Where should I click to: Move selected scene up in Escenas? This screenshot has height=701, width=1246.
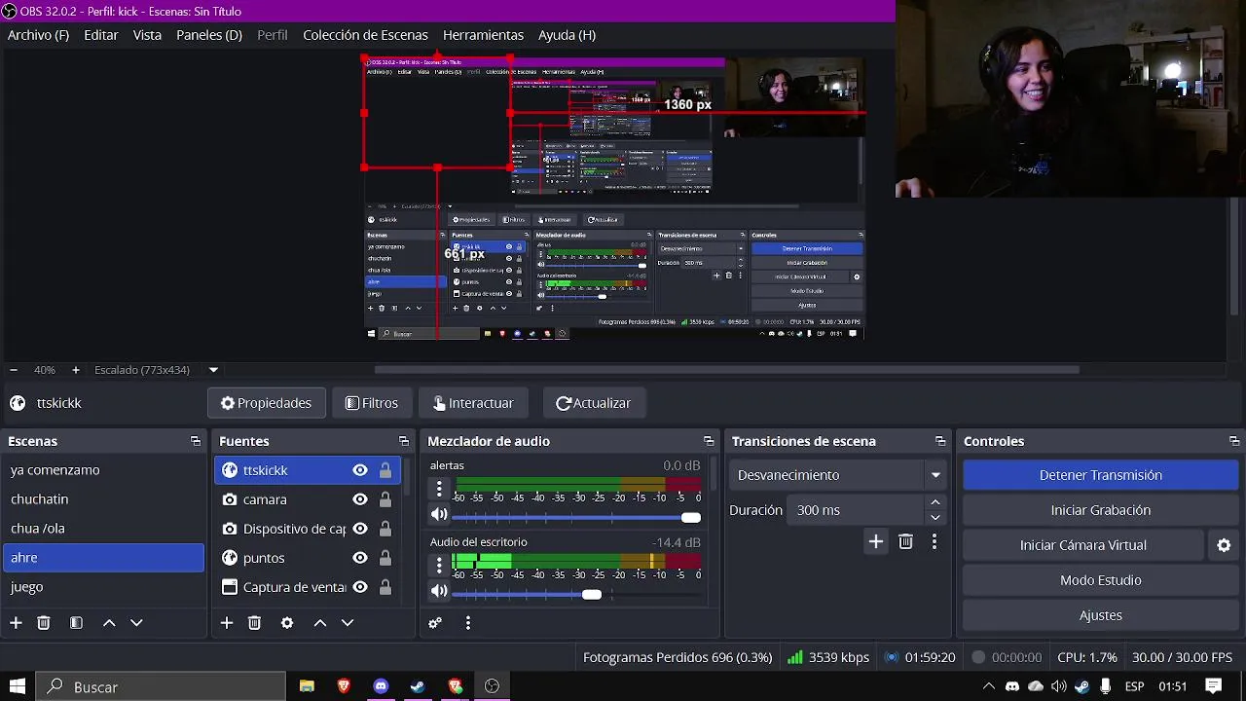pos(109,623)
